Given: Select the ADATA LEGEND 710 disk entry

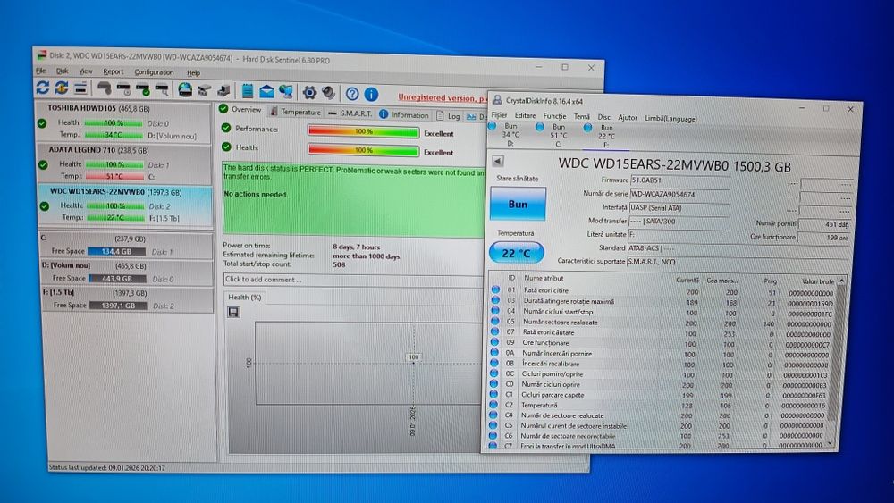Looking at the screenshot, I should (124, 163).
